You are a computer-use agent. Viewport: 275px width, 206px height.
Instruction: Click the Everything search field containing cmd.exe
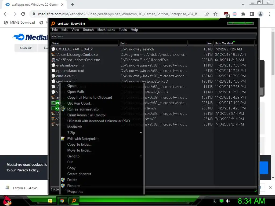(x=153, y=36)
